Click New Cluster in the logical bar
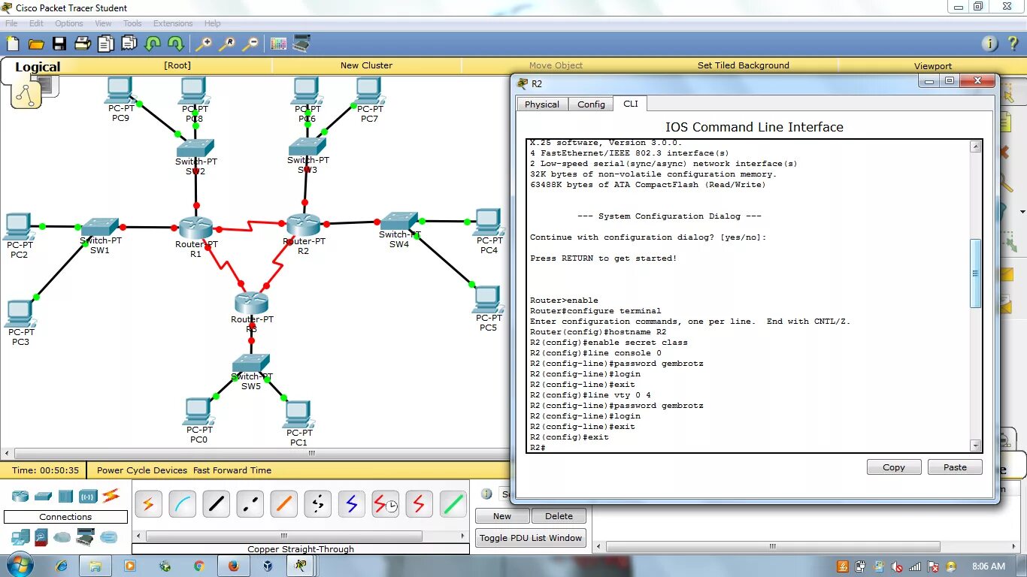The height and width of the screenshot is (577, 1027). coord(366,65)
